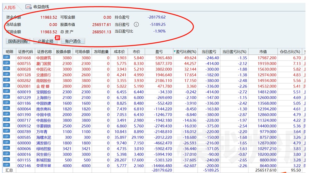Select stock name 金螳螂

tap(43, 86)
